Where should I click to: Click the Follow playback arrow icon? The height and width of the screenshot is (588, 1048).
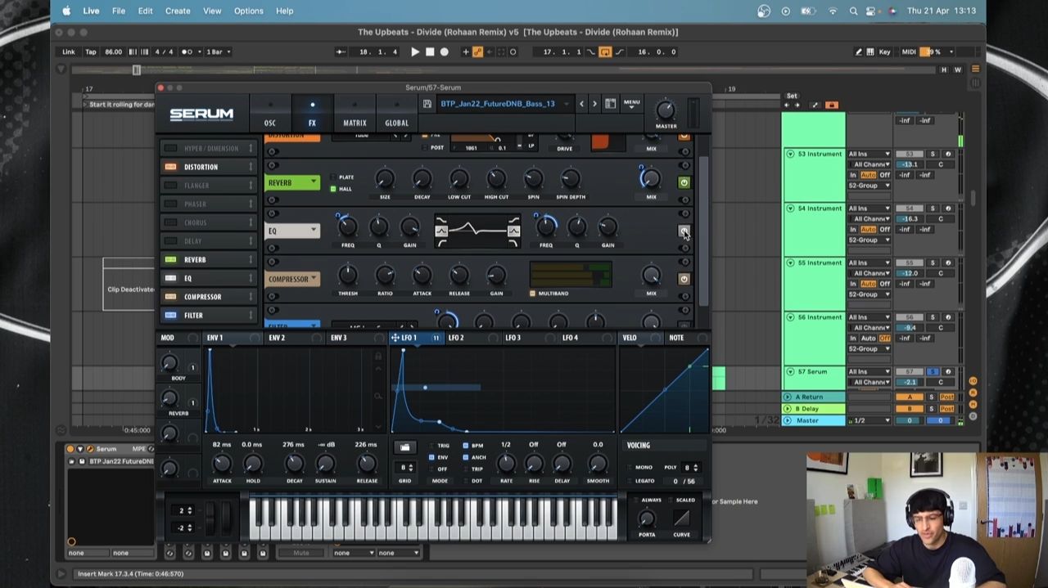click(341, 52)
